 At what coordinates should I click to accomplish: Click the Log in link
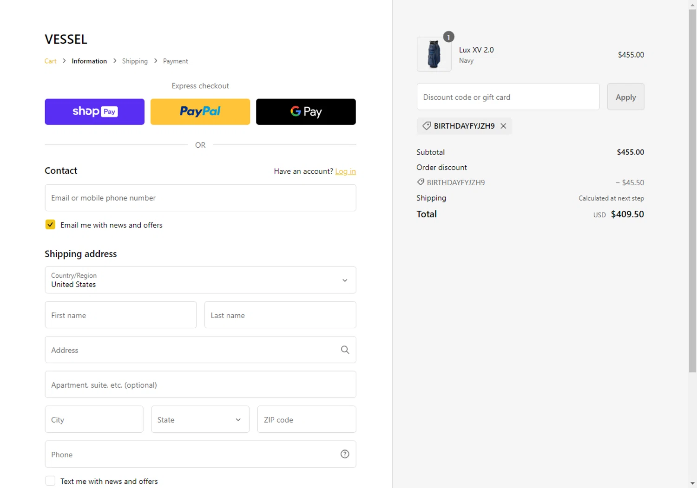coord(345,171)
